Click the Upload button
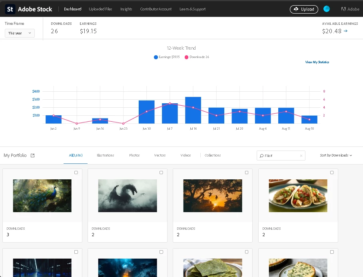Viewport: 363px width, 277px height. (304, 9)
